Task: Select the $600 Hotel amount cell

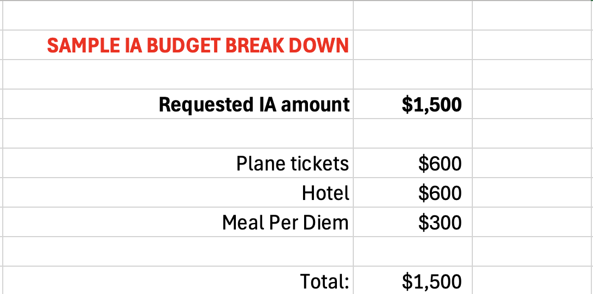Action: click(x=440, y=193)
